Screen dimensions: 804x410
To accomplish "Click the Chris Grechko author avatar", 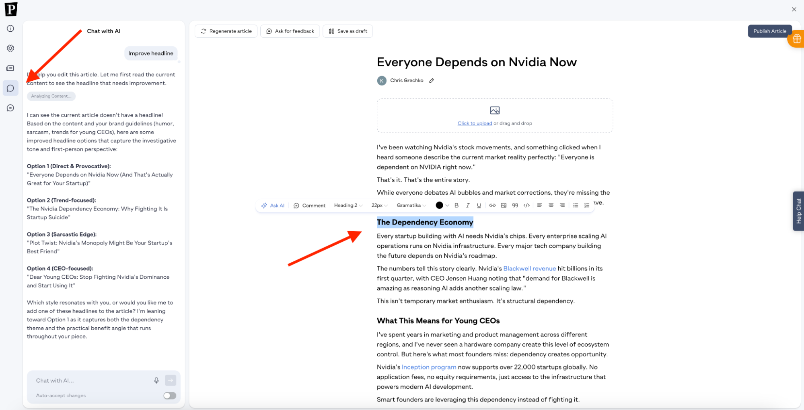I will (382, 81).
